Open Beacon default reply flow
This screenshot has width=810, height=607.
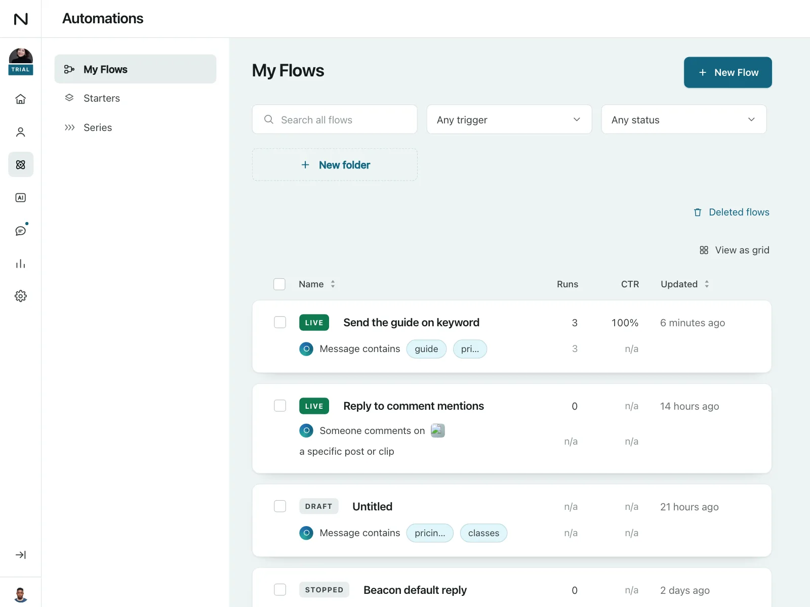click(415, 590)
